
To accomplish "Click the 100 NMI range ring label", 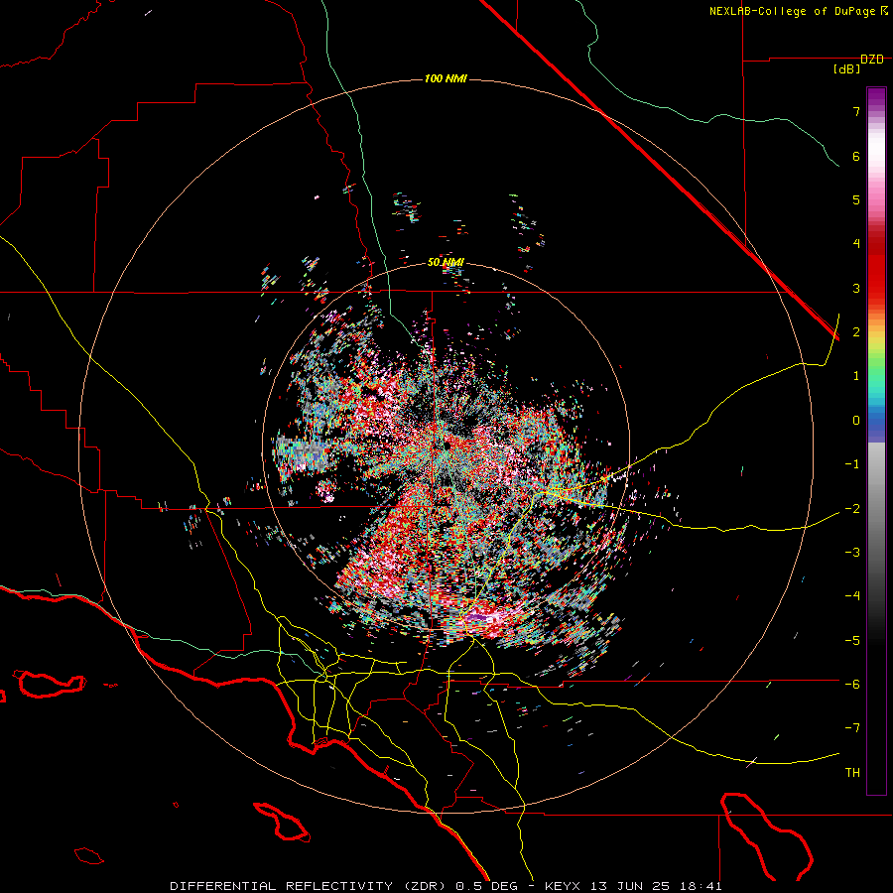I will pos(446,78).
